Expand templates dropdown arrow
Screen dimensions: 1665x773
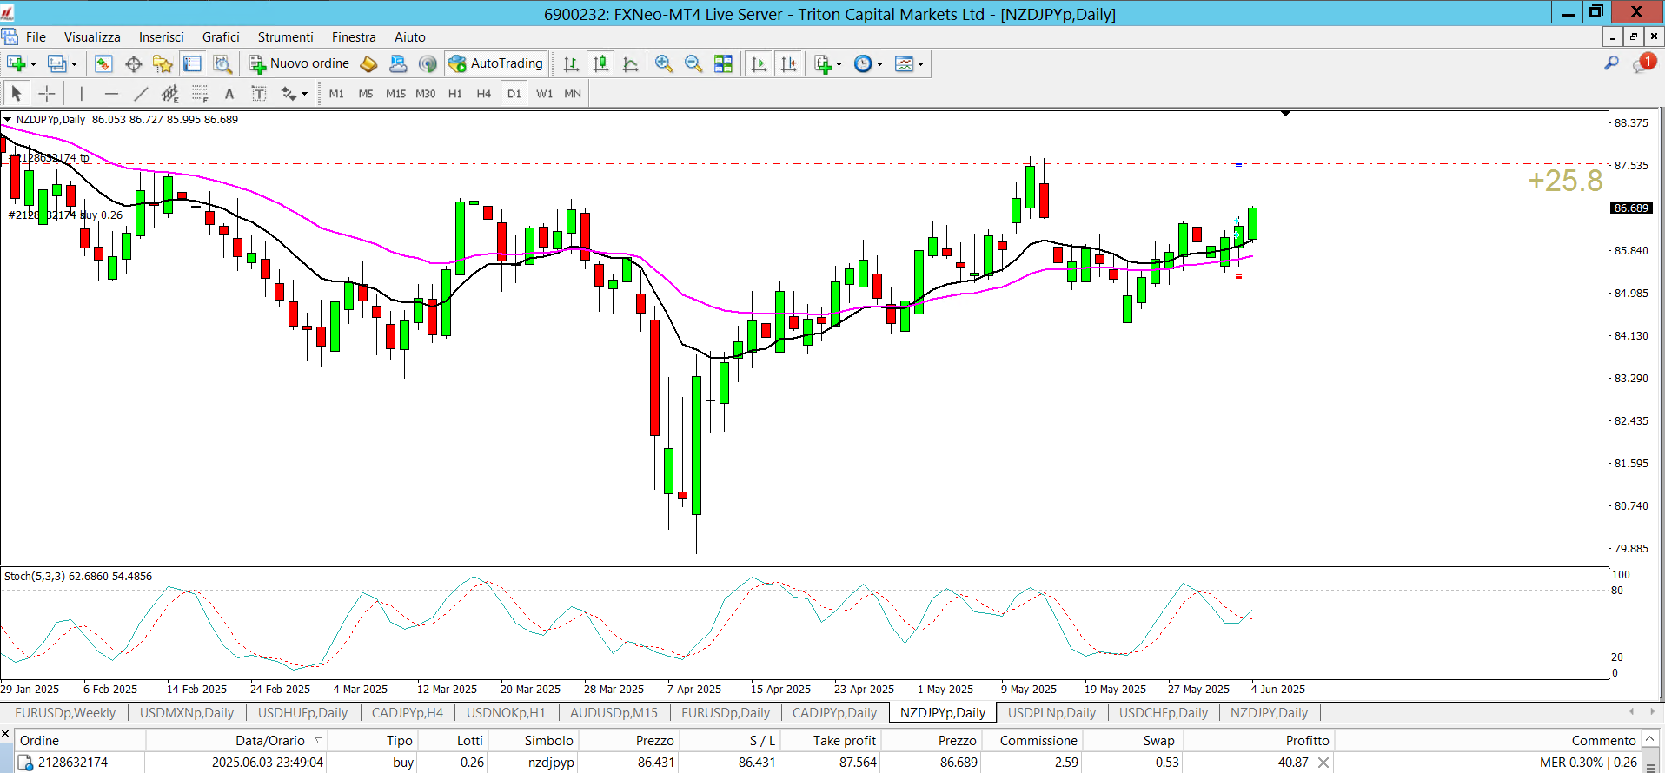[921, 64]
